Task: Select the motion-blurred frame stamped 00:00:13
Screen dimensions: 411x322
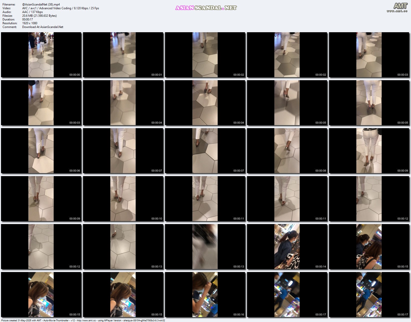Action: coord(205,247)
